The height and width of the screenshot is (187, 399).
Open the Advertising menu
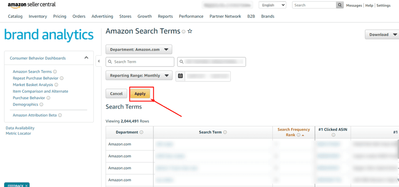point(102,16)
